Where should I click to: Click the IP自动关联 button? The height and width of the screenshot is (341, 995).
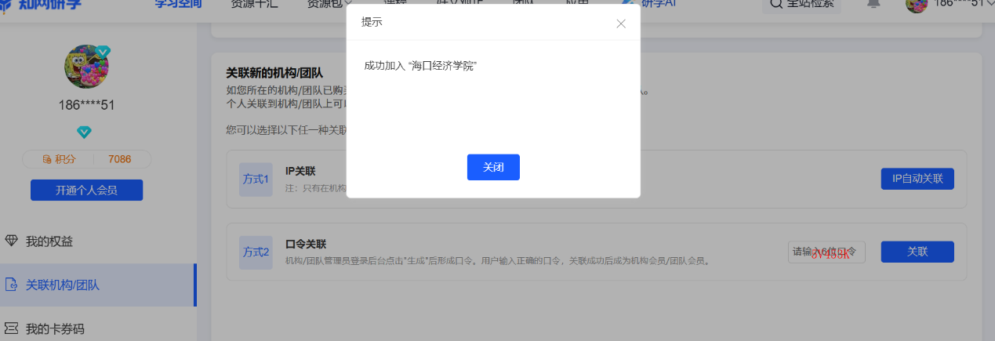tap(917, 179)
